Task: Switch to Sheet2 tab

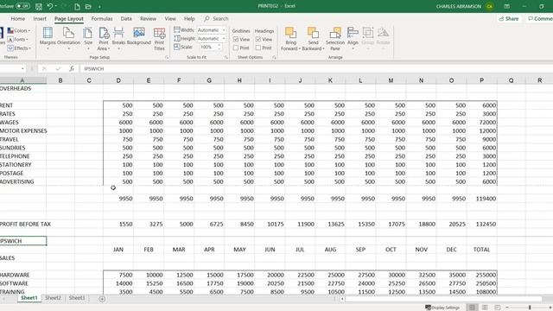Action: coord(53,298)
